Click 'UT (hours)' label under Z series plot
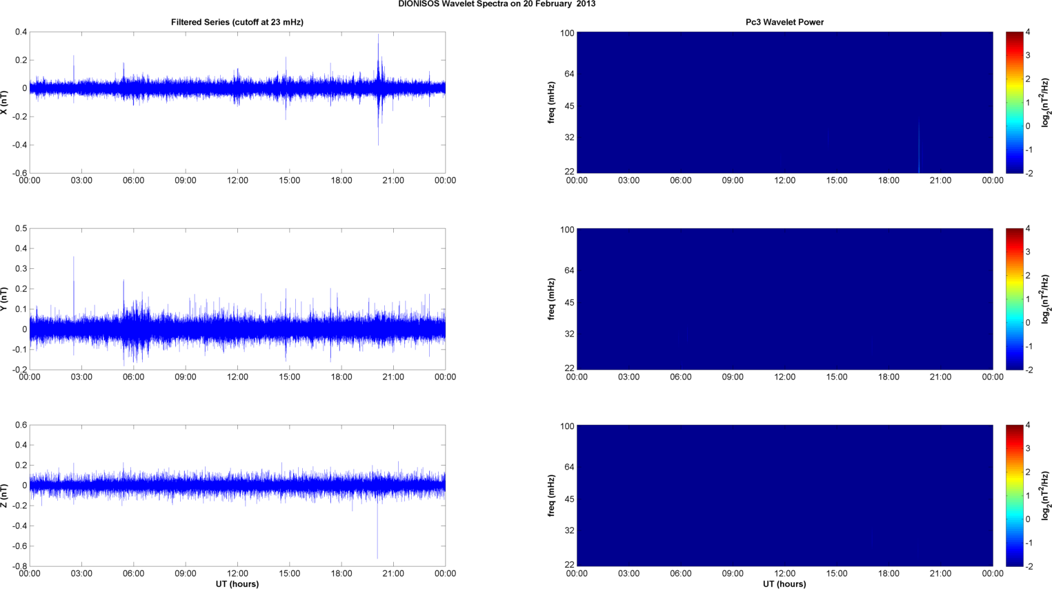 (237, 583)
